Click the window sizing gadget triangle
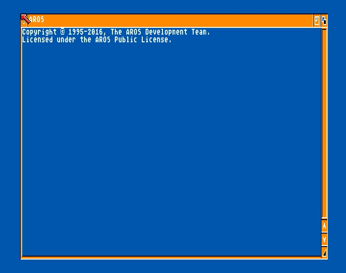 pos(324,252)
